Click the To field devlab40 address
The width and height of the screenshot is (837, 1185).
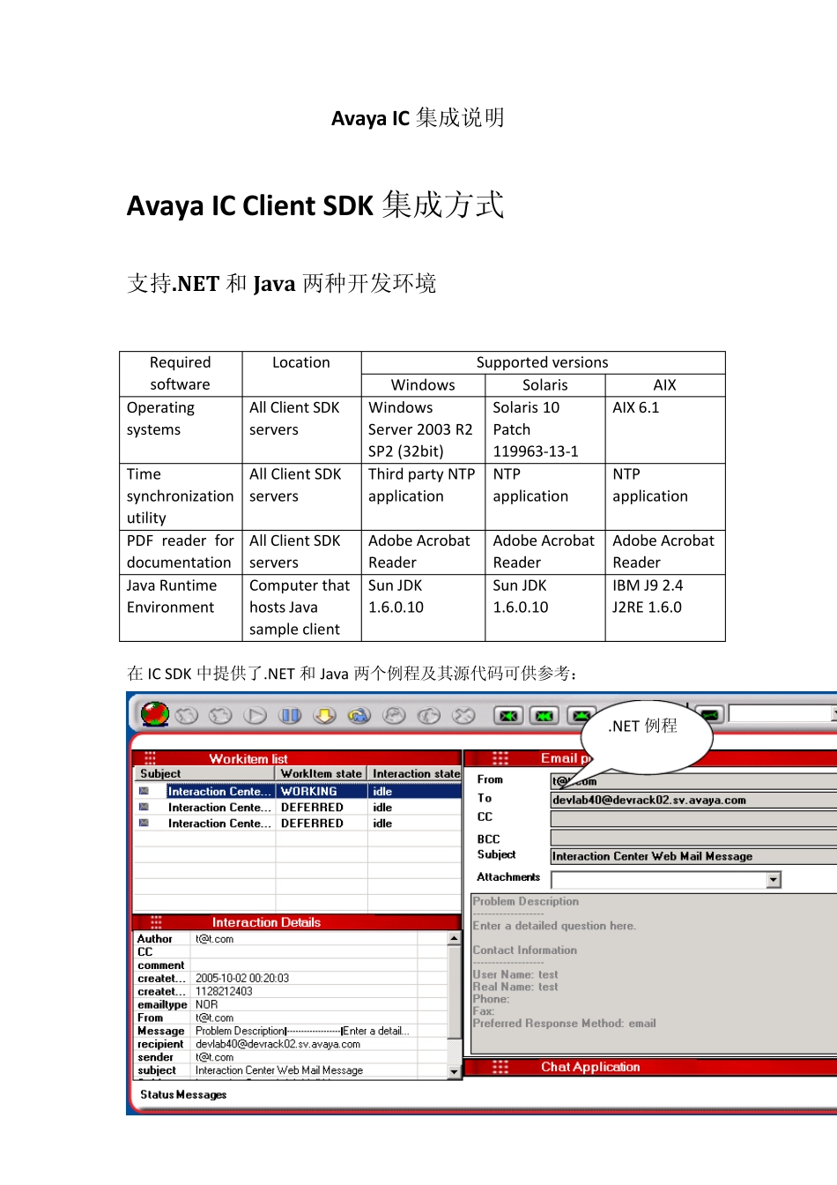pos(693,800)
